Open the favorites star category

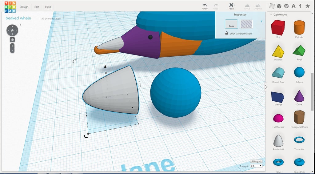click(x=308, y=6)
